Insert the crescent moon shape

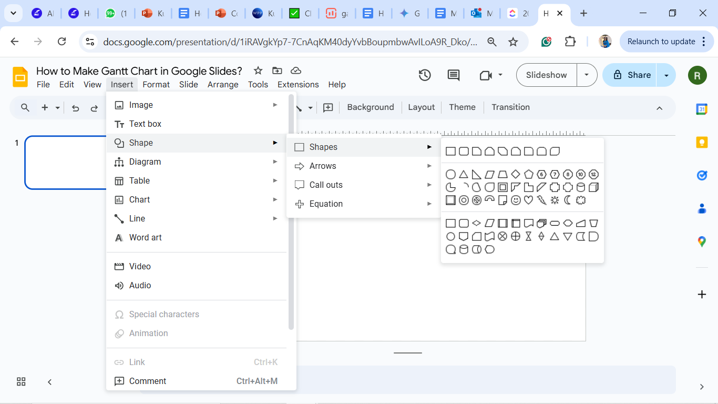point(568,200)
